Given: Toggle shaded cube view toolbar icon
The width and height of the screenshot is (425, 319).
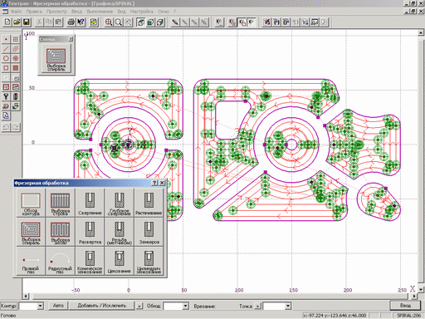Looking at the screenshot, I should point(150,22).
